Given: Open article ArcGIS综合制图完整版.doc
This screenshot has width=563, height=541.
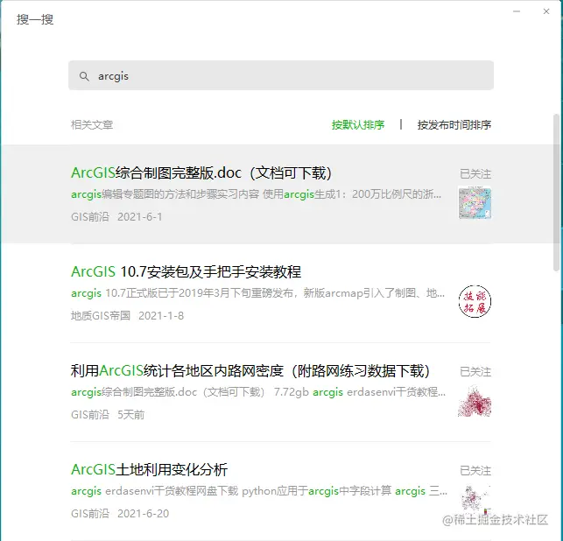Looking at the screenshot, I should pyautogui.click(x=201, y=172).
